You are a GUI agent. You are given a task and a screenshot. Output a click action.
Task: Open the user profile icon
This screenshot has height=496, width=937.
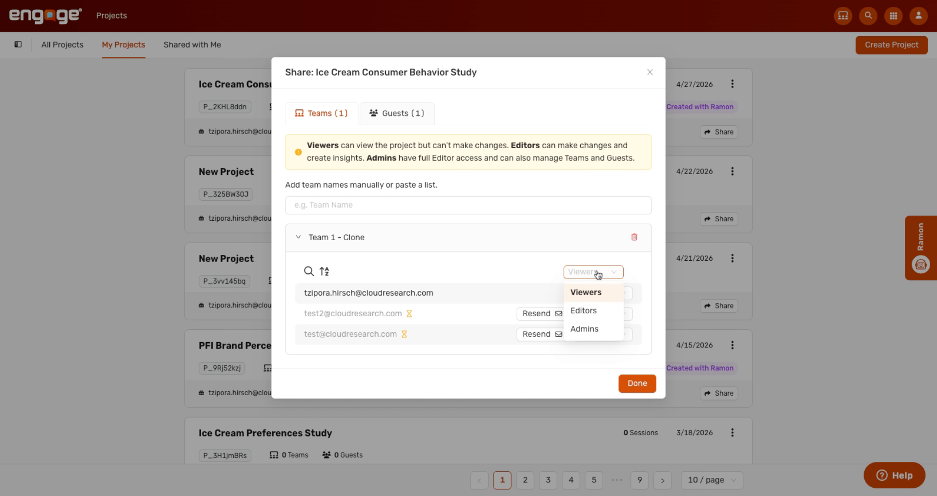point(918,16)
